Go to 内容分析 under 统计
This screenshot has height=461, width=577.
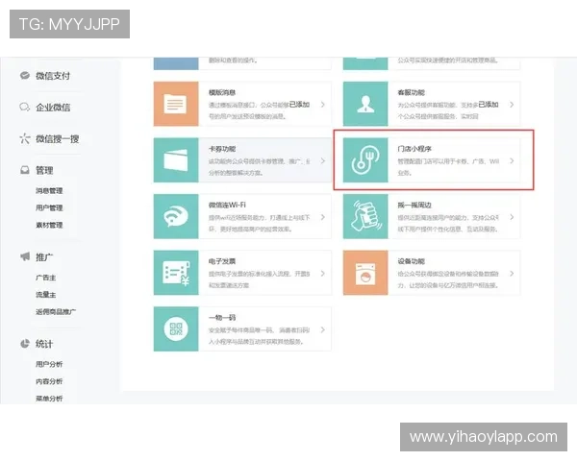click(49, 381)
